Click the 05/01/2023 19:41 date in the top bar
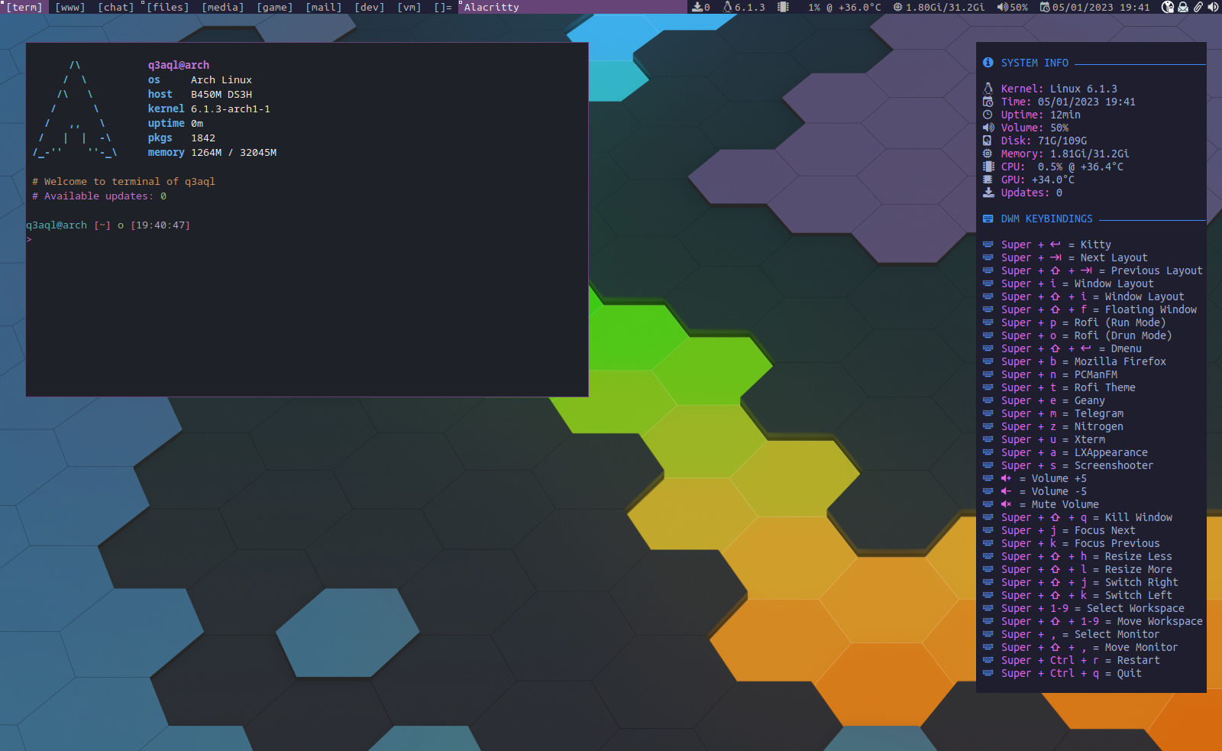The height and width of the screenshot is (751, 1222). [x=1101, y=7]
